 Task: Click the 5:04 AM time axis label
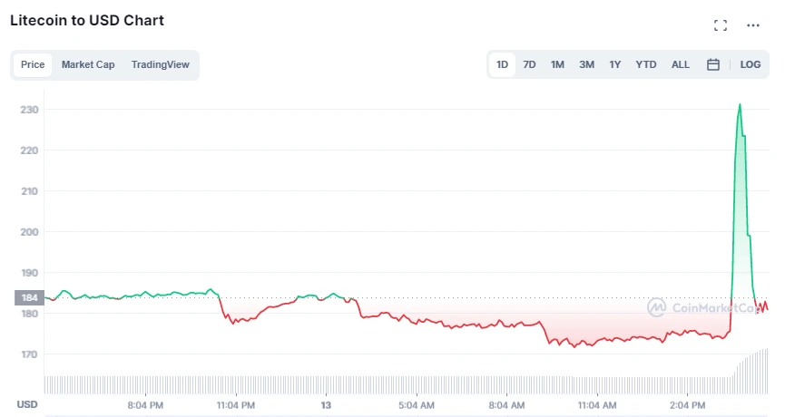(x=416, y=405)
